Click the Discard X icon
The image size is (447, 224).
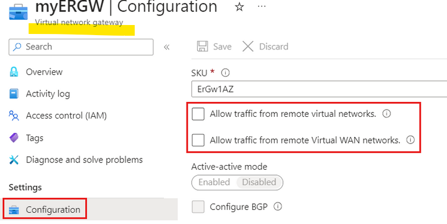coord(248,46)
